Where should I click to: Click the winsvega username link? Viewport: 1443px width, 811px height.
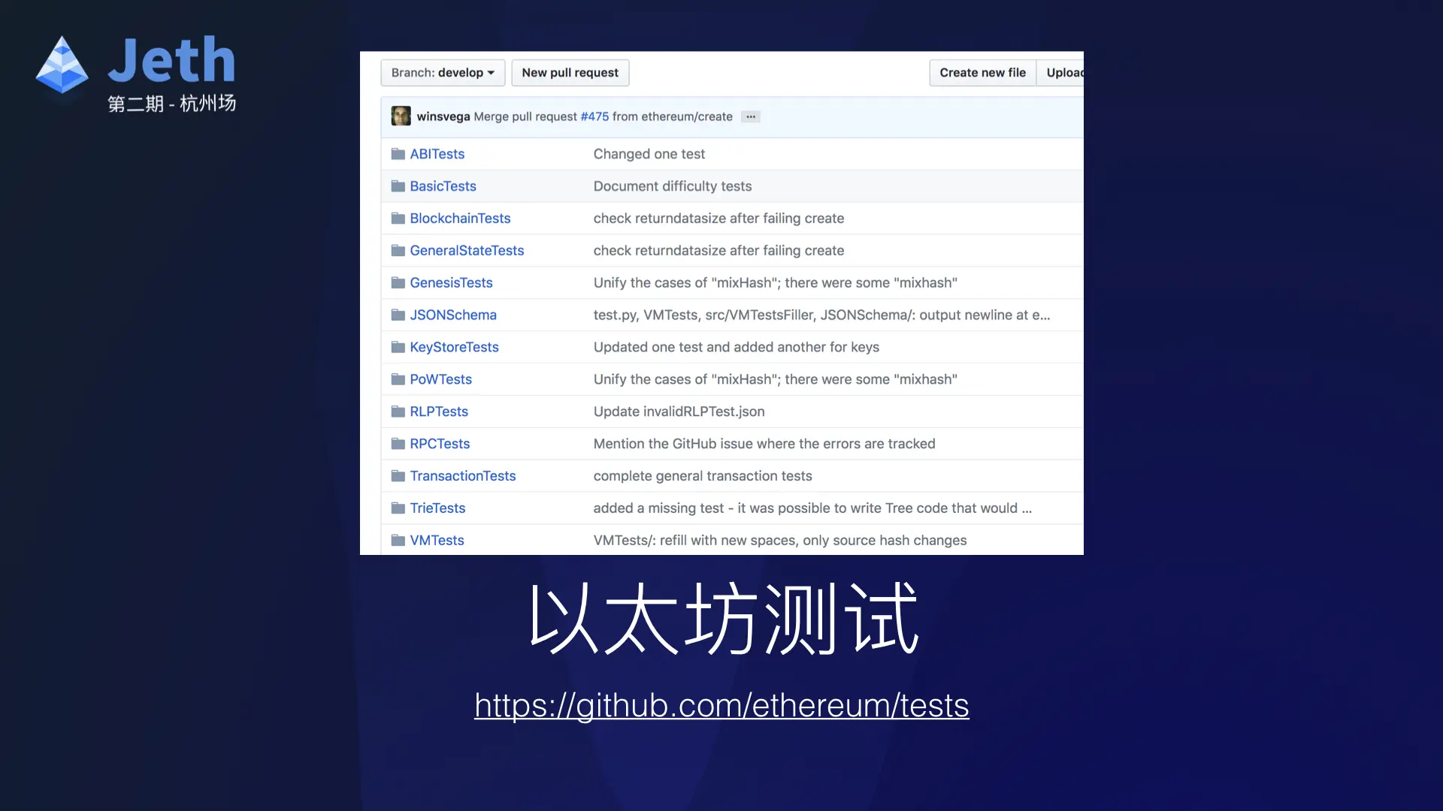click(x=443, y=116)
